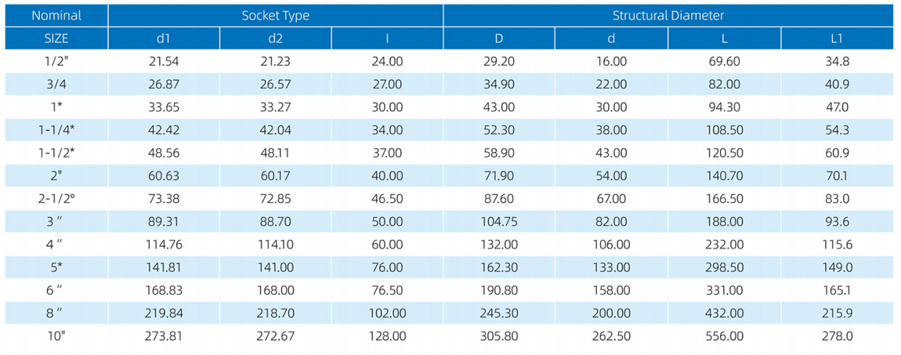Viewport: 901px width, 355px height.
Task: Select the L1 column header
Action: [837, 38]
